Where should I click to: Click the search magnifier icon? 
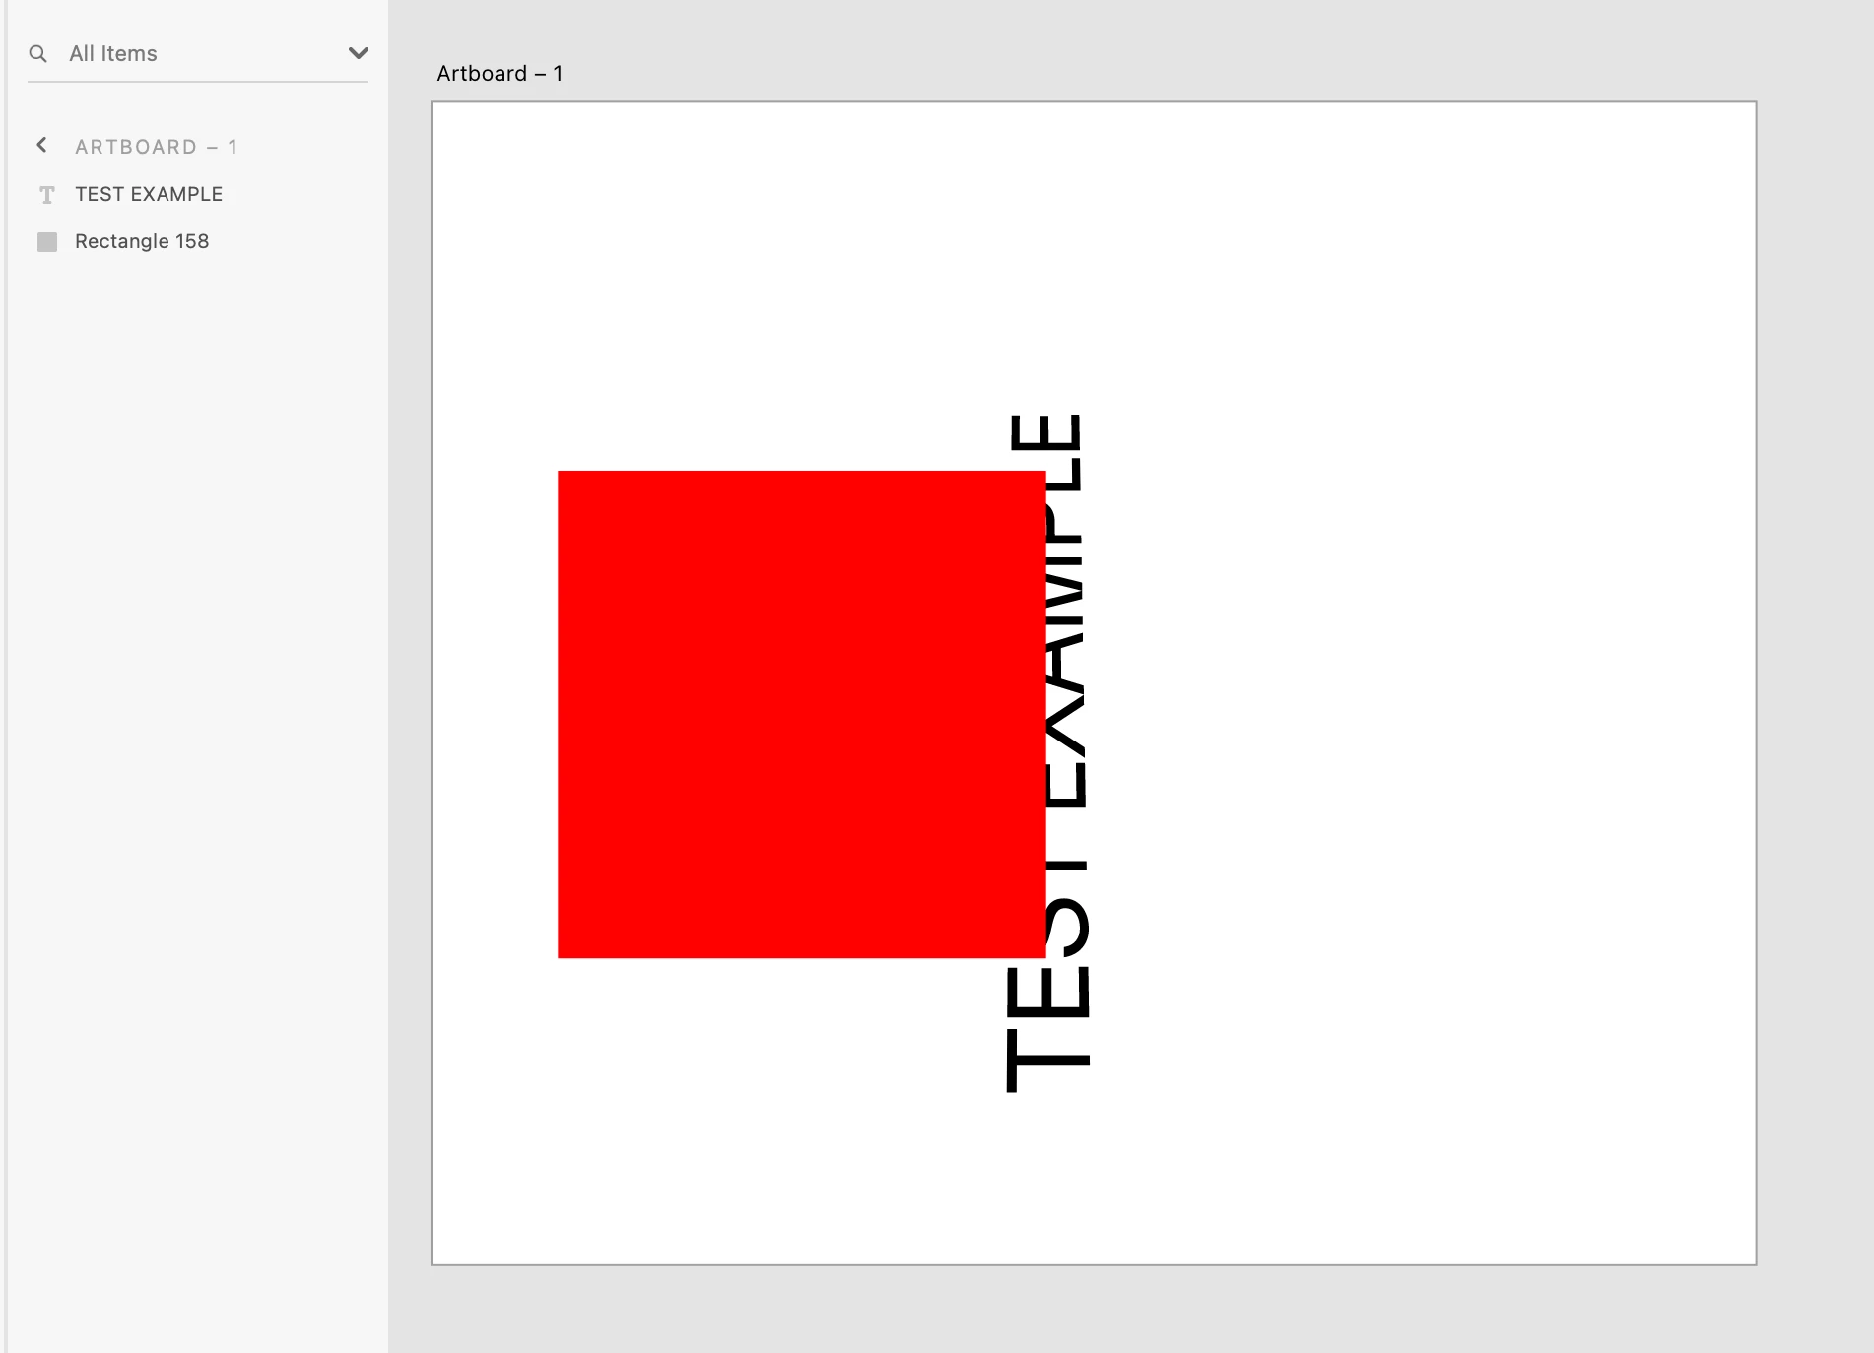(38, 53)
